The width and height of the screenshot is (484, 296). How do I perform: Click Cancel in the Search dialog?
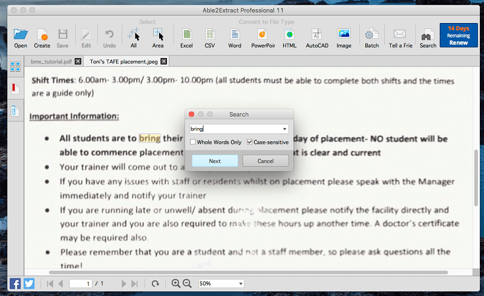[266, 161]
